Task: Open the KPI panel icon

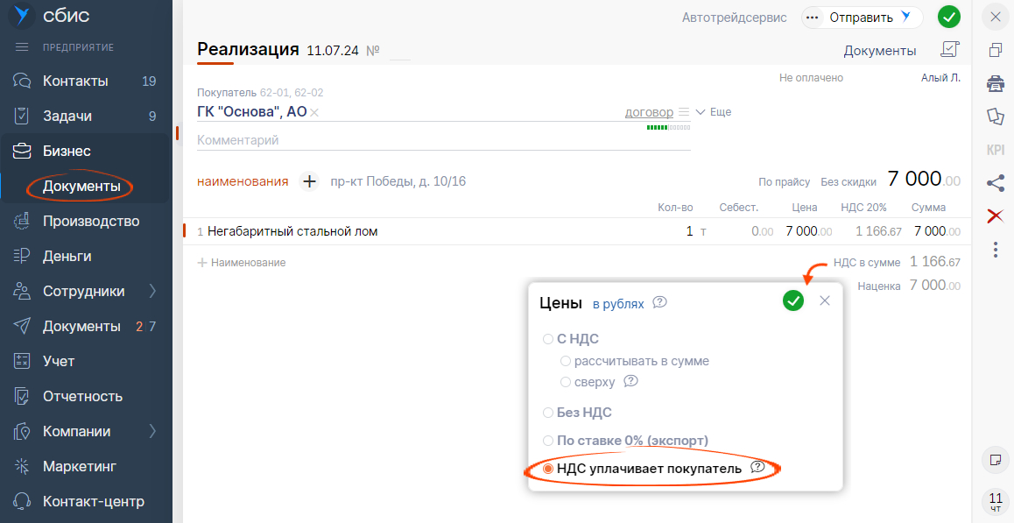Action: 996,150
